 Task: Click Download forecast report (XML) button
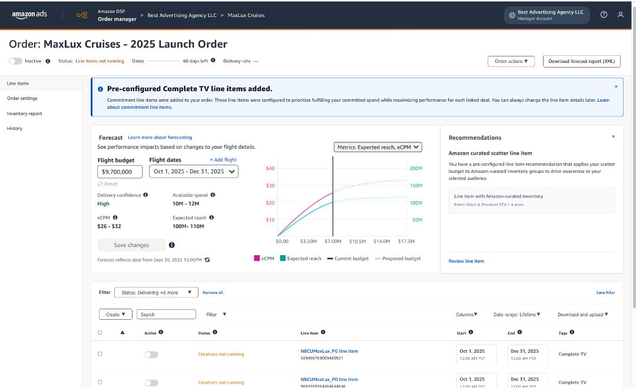[581, 61]
